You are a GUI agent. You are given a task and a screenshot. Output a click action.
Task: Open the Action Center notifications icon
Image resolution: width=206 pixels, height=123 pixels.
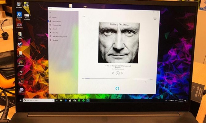[x=185, y=101]
